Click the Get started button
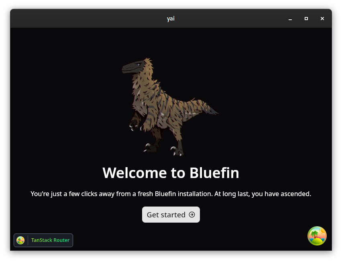The height and width of the screenshot is (262, 342). pyautogui.click(x=171, y=215)
